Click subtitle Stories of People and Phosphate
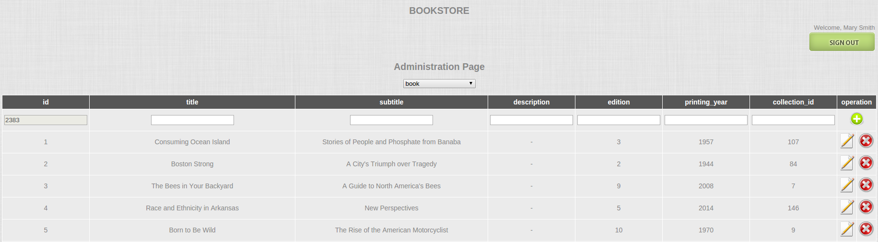This screenshot has width=878, height=242. [391, 142]
